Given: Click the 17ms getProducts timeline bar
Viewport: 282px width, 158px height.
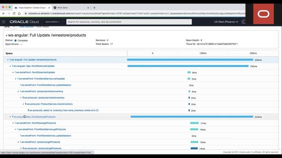Looking at the screenshot, I should point(194,123).
